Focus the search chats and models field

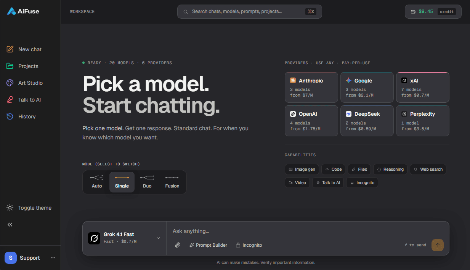coord(250,11)
